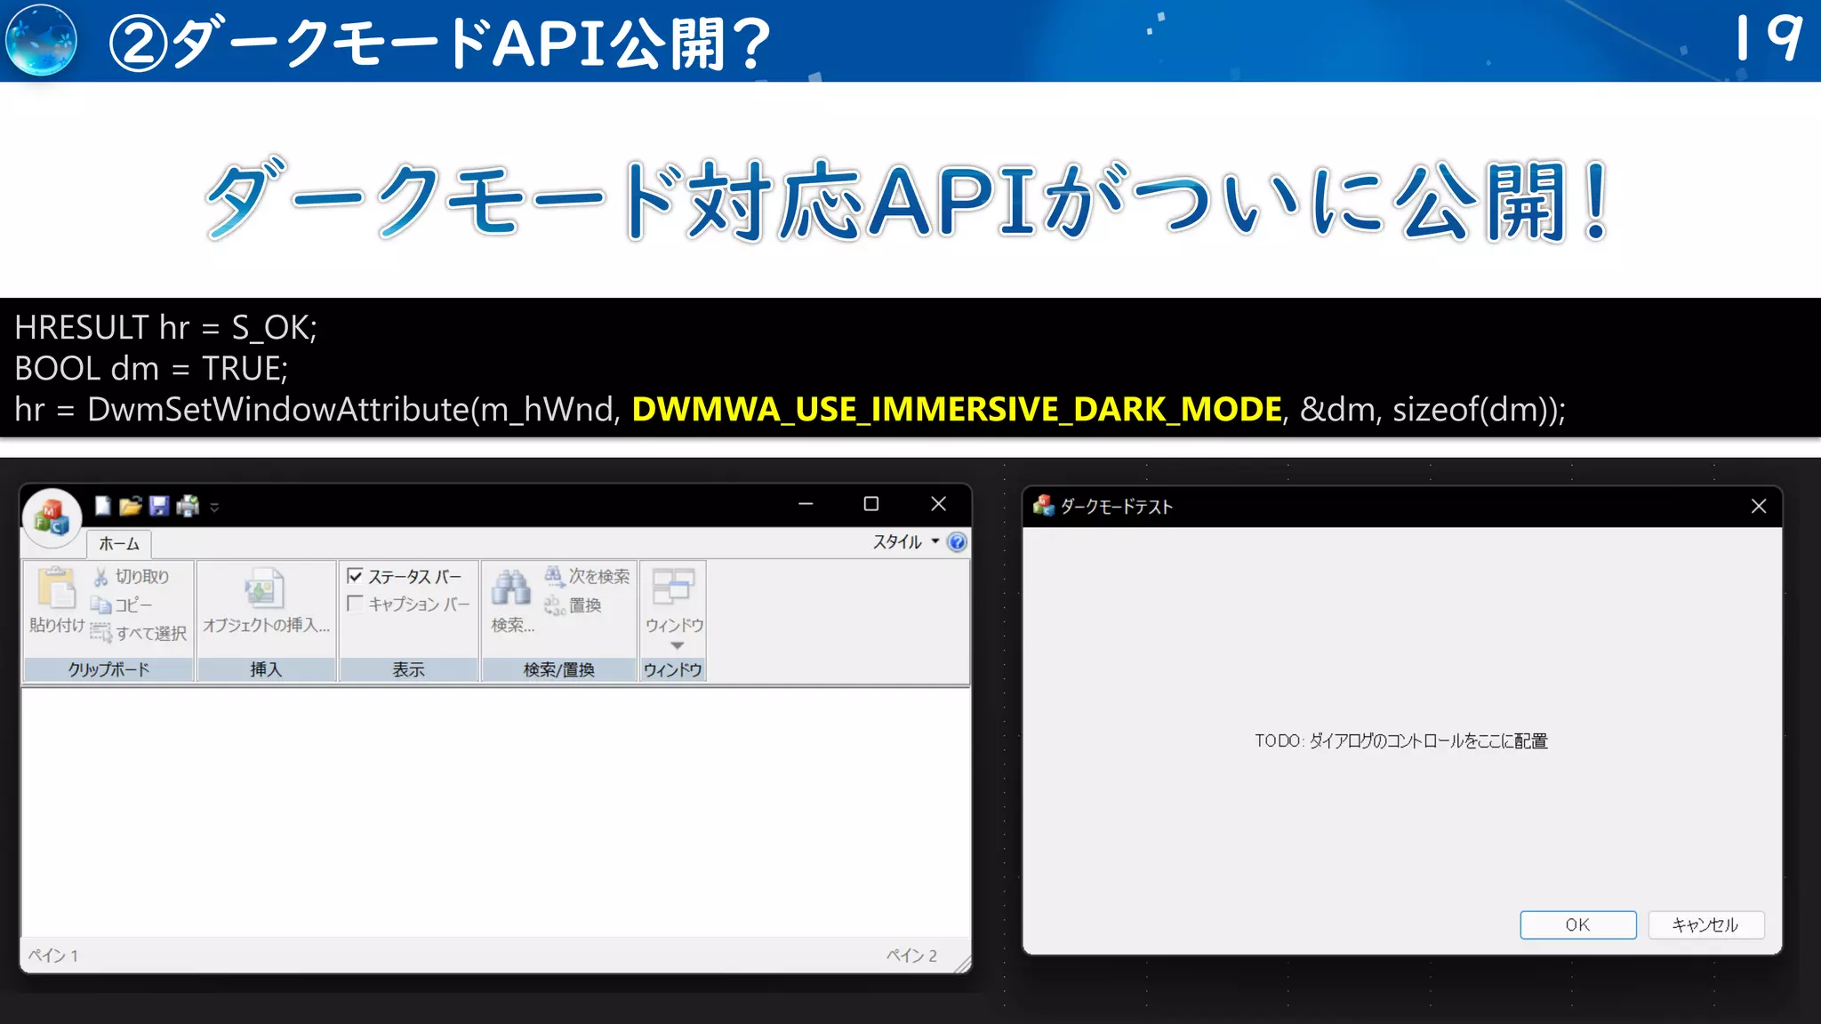Click the 貼り付け paste button
The width and height of the screenshot is (1821, 1024).
(x=56, y=600)
